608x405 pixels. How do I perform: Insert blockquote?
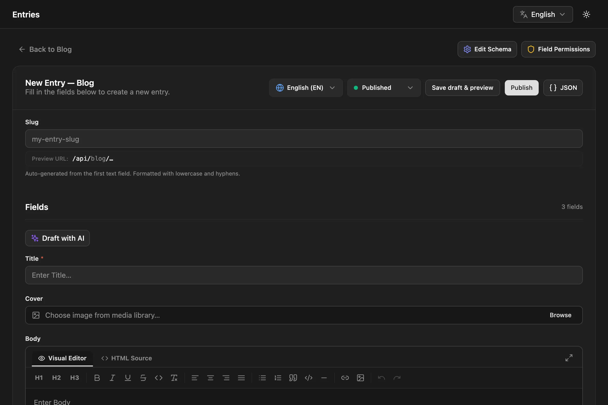[x=293, y=378]
